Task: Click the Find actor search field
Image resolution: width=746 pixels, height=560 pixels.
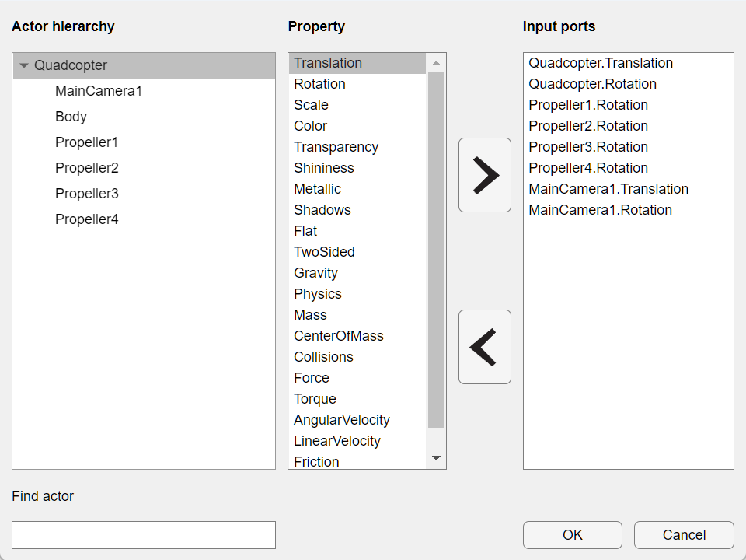Action: pos(144,535)
